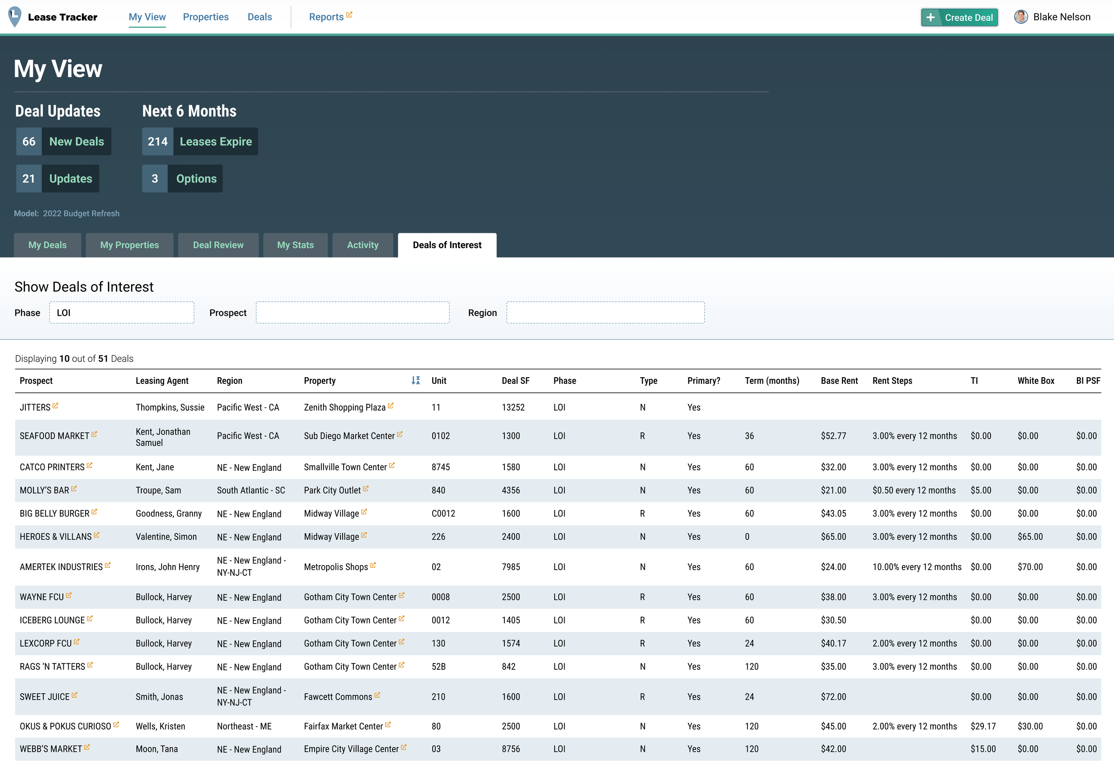Screen dimensions: 1114x774
Task: Switch to the My Deals tab
Action: (x=47, y=245)
